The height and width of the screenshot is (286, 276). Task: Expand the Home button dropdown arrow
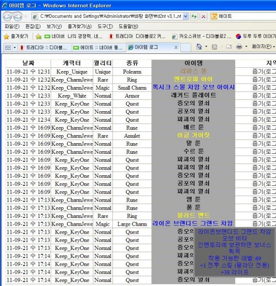[x=206, y=47]
